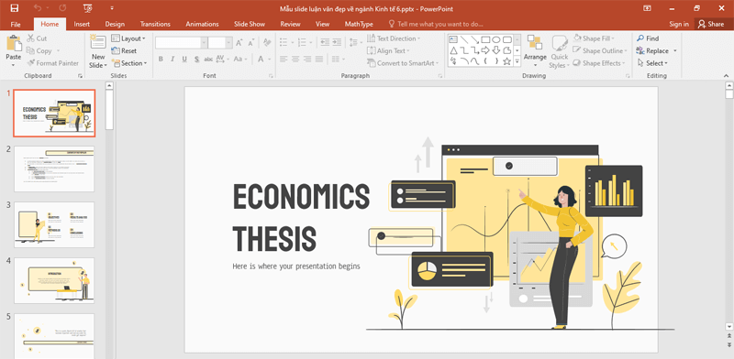This screenshot has height=359, width=734.
Task: Click Replace in Editing group
Action: (657, 50)
